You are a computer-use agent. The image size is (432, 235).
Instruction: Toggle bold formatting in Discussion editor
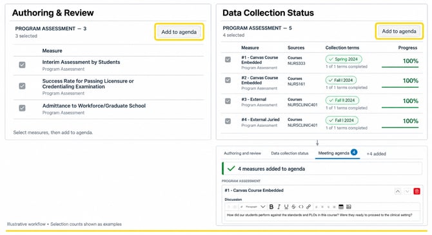pyautogui.click(x=271, y=207)
